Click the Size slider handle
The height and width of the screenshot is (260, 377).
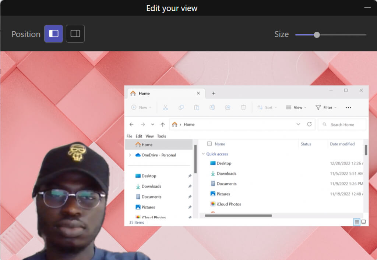click(x=317, y=35)
